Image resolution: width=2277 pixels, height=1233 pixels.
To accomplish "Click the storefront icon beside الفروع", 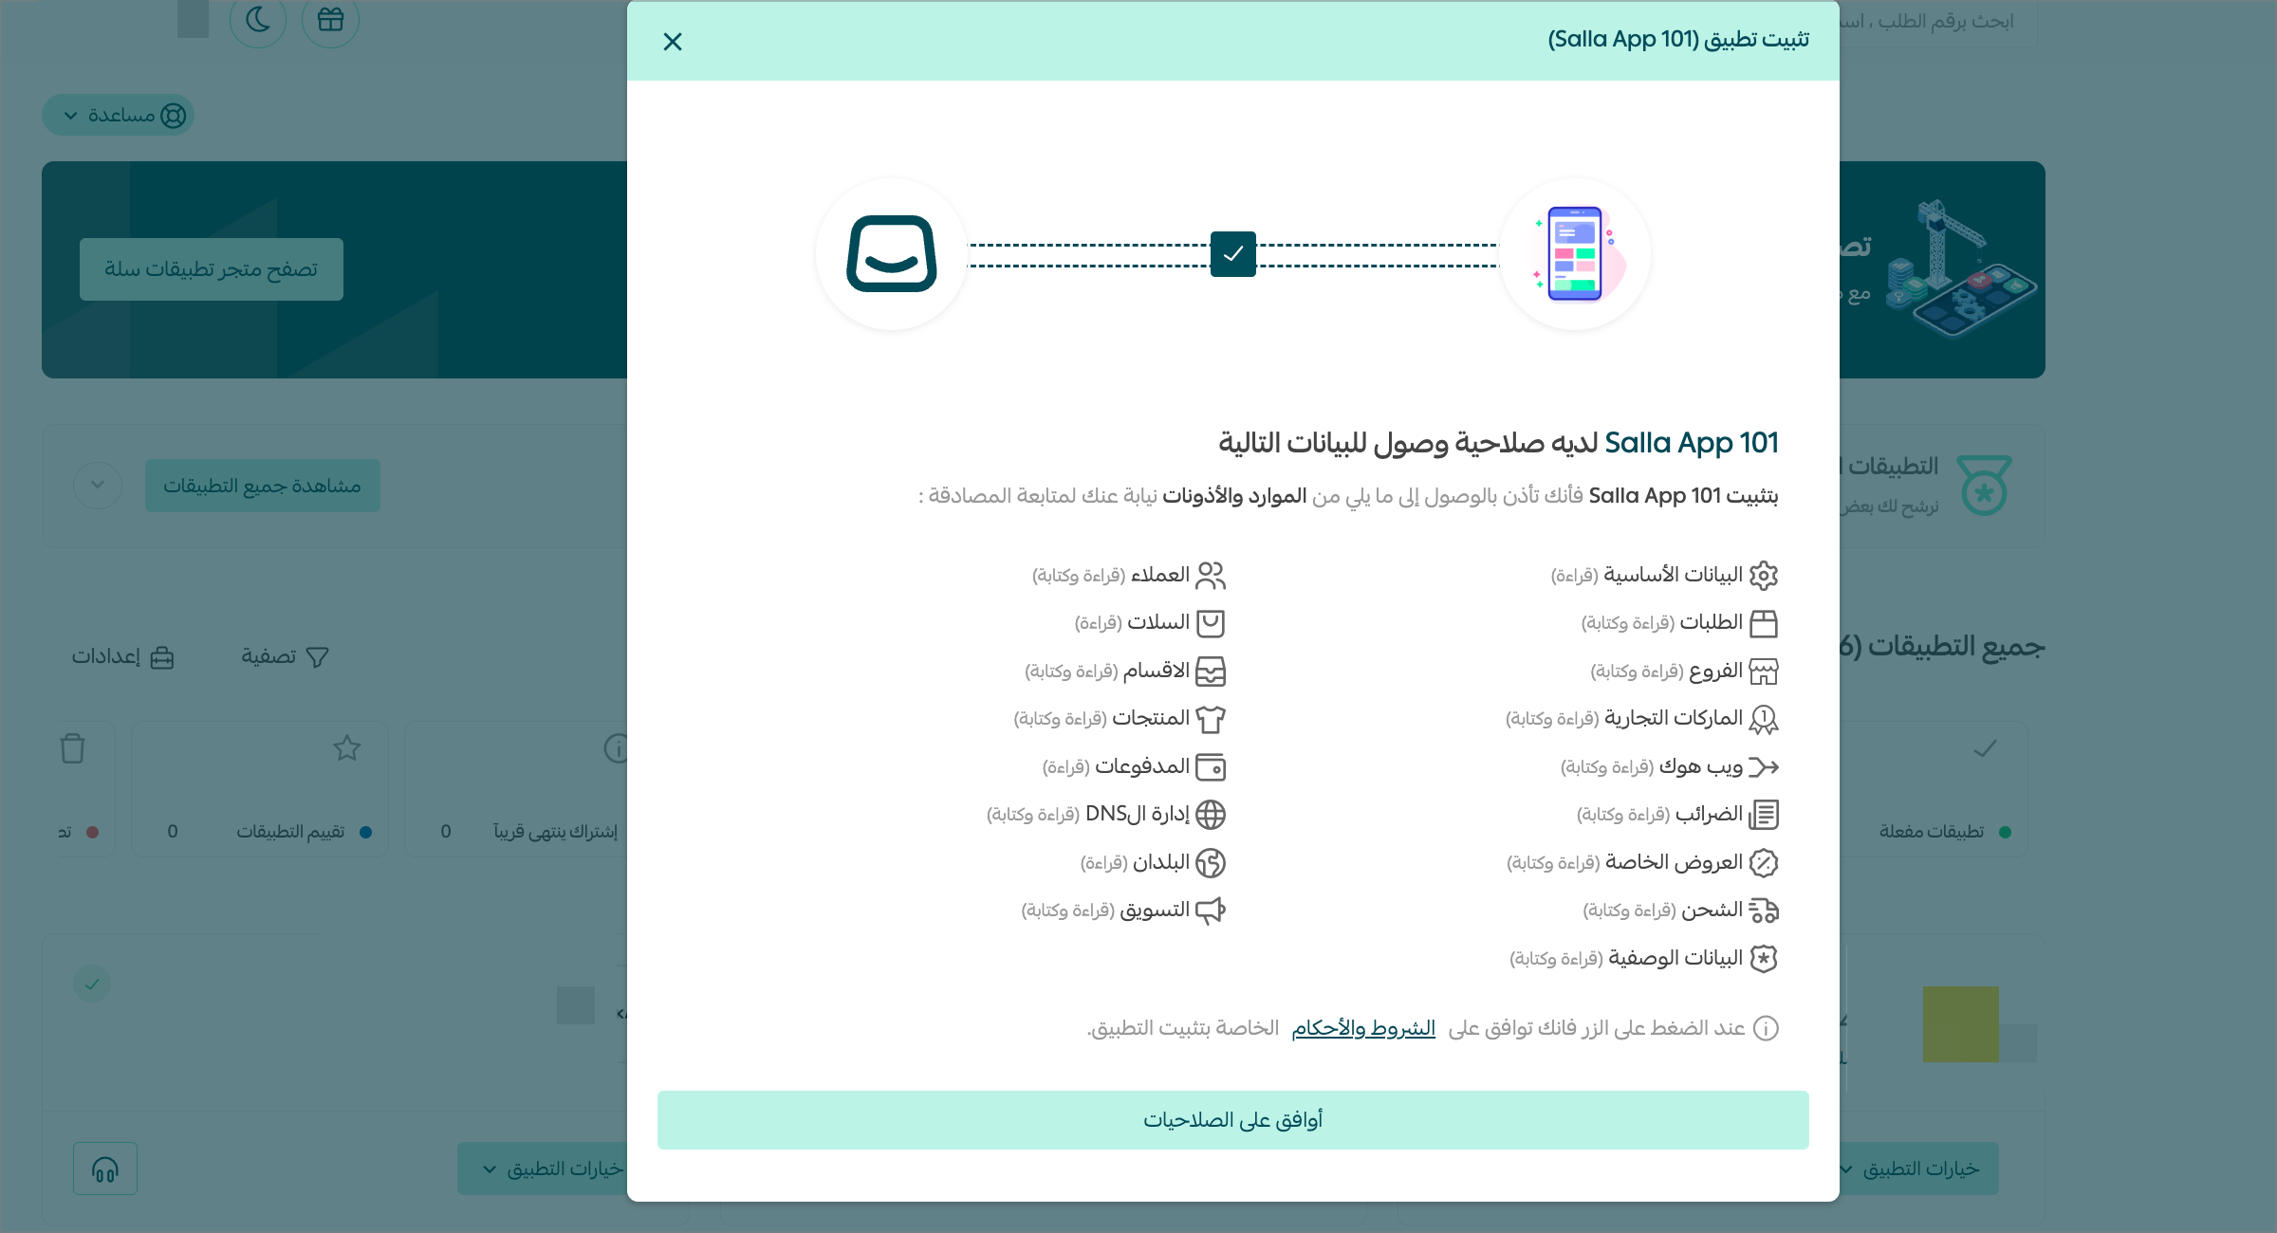I will point(1764,672).
